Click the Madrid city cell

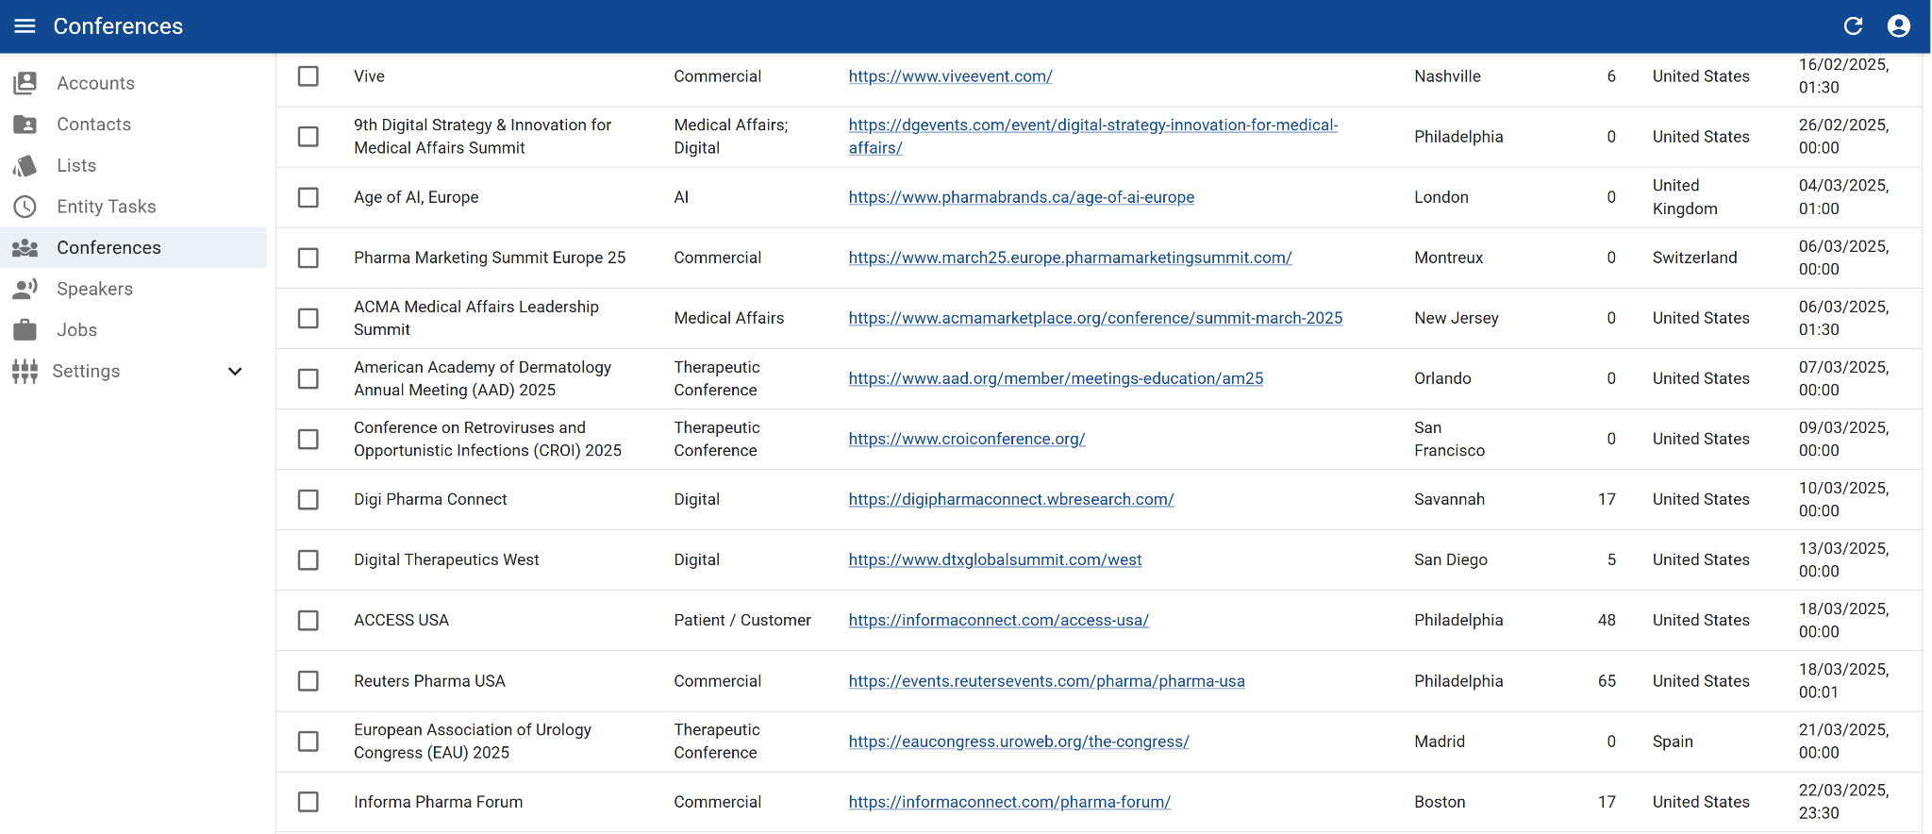pyautogui.click(x=1440, y=742)
